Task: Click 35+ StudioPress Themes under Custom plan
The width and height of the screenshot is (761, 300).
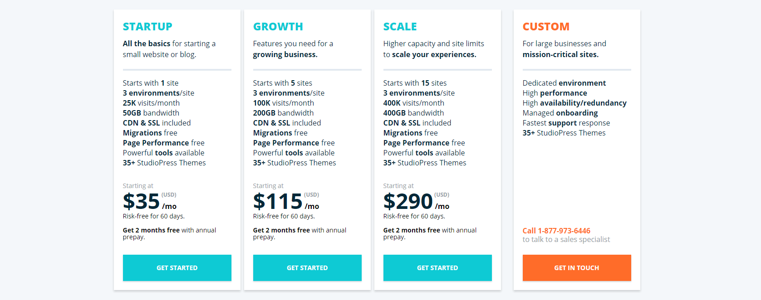Action: pyautogui.click(x=564, y=132)
